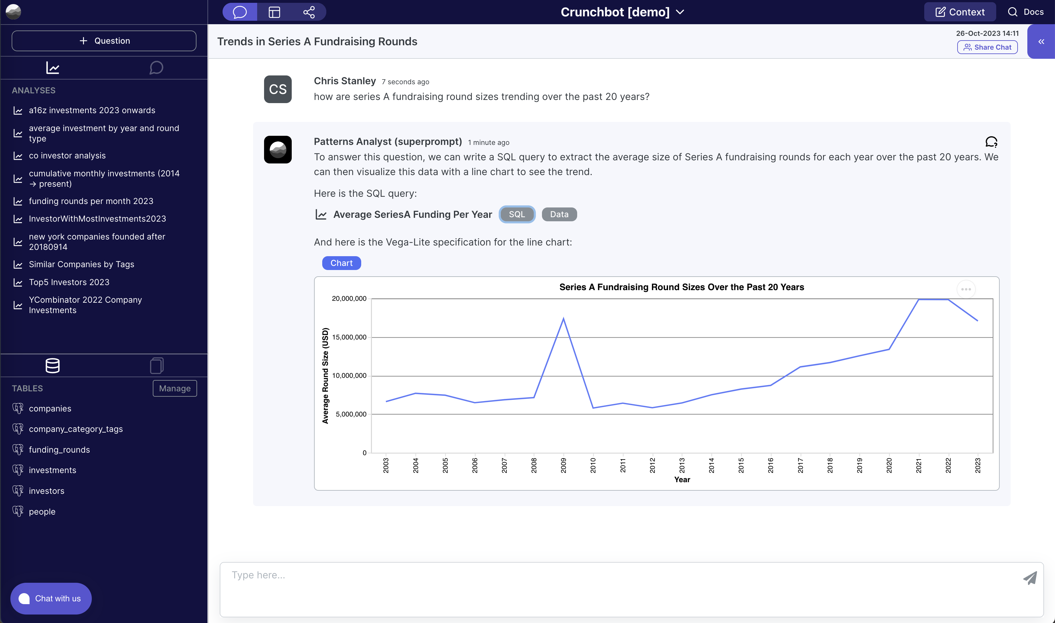Click the Patterns logo in top-left corner
This screenshot has height=623, width=1055.
(x=14, y=11)
